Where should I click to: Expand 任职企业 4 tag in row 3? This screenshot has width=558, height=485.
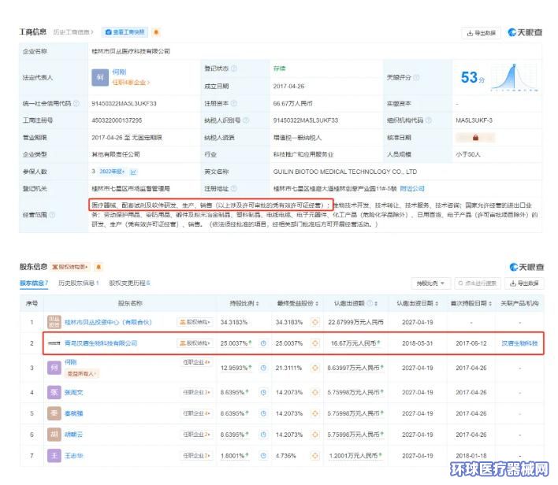click(x=196, y=362)
